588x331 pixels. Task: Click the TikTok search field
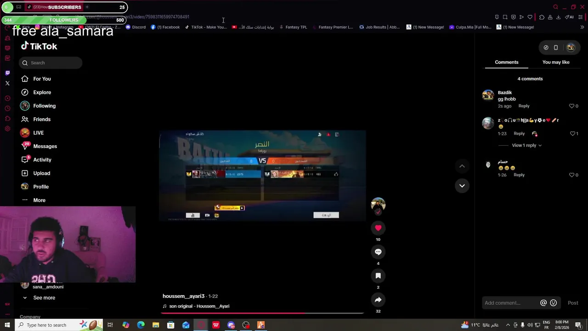51,63
